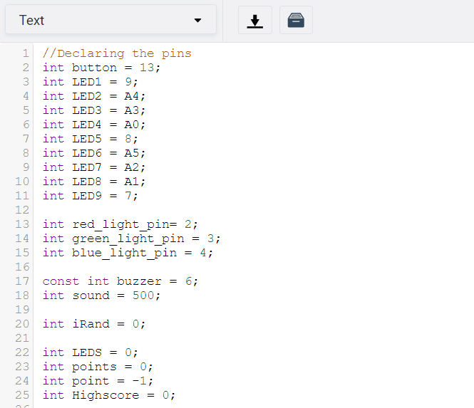Click line number 12 in the gutter
The height and width of the screenshot is (408, 474).
click(x=22, y=210)
